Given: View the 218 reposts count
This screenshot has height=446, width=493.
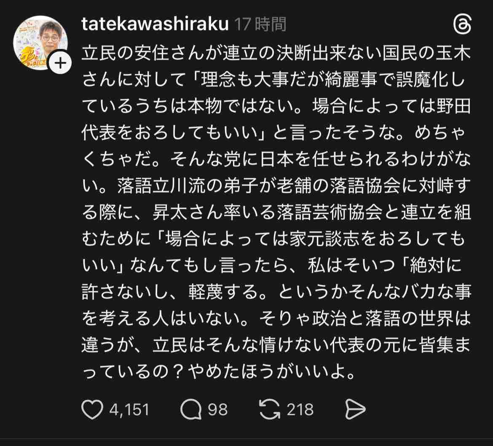Looking at the screenshot, I should (x=300, y=409).
